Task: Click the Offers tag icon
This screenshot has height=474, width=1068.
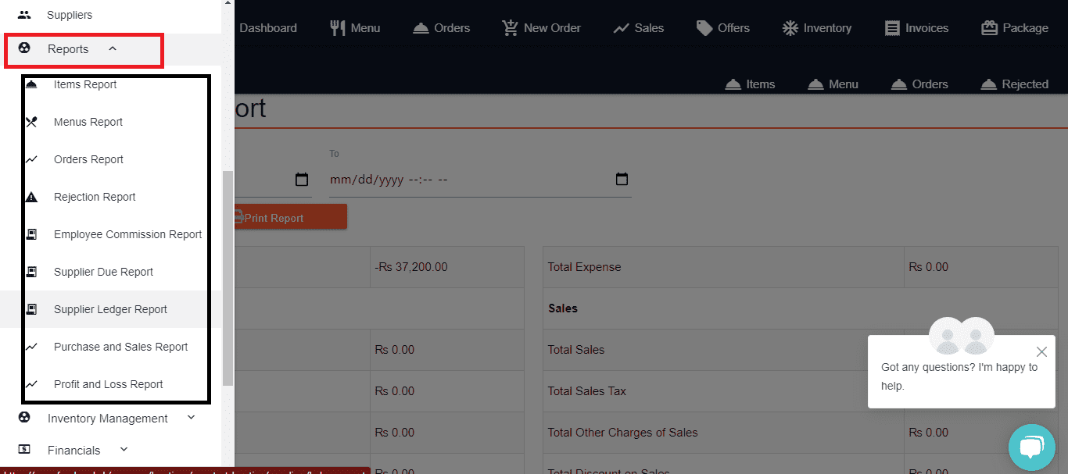Action: click(704, 28)
